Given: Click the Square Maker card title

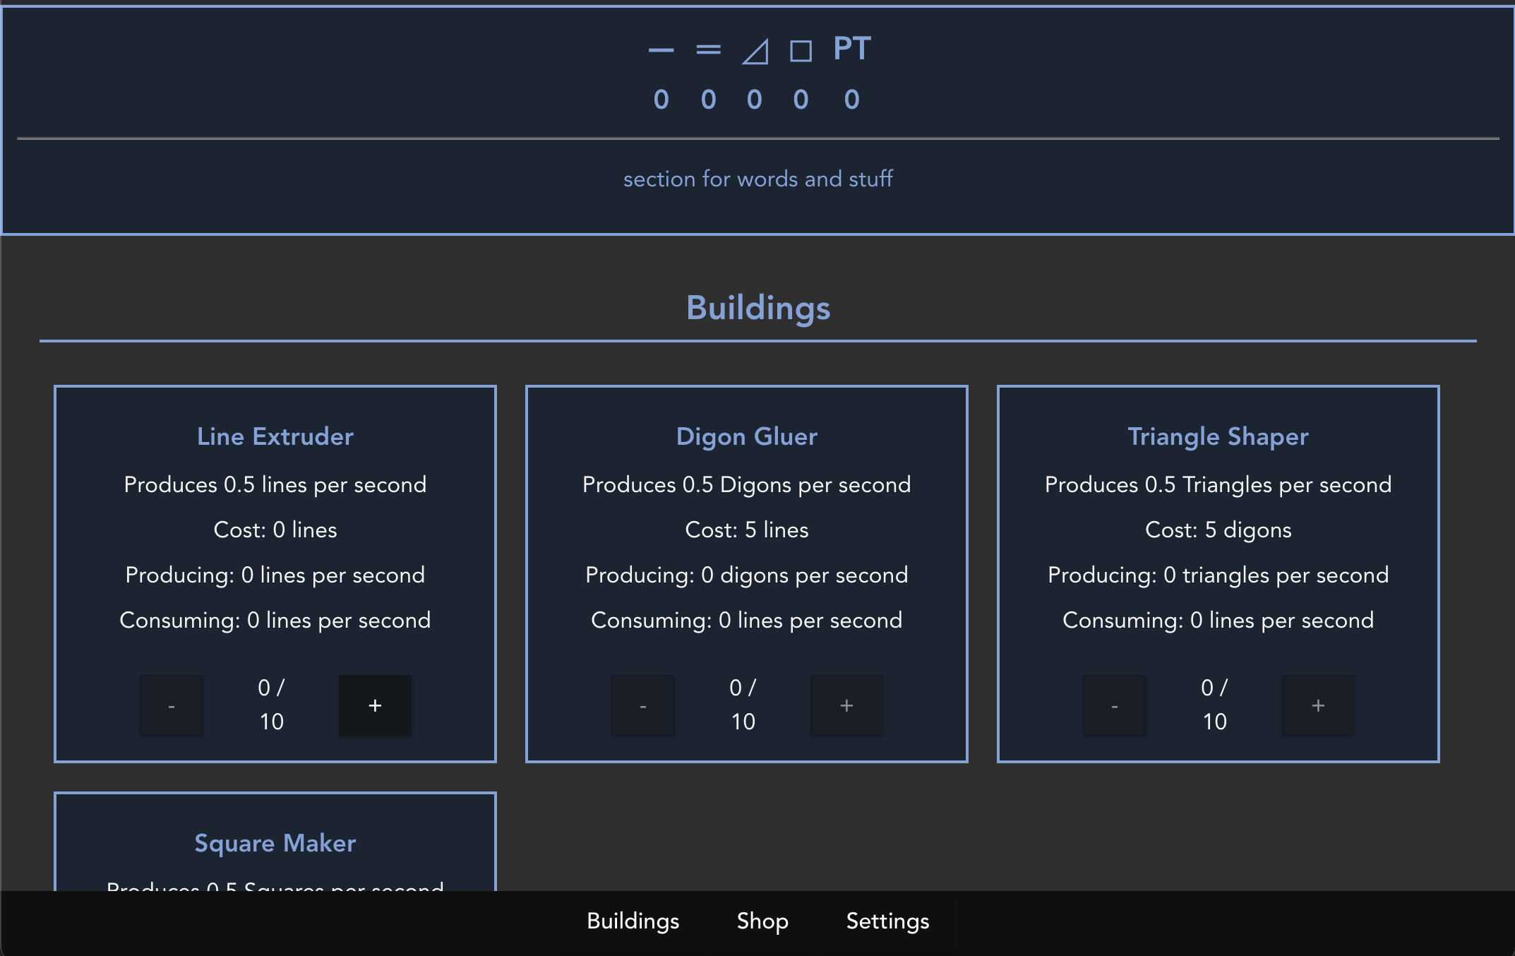Looking at the screenshot, I should (275, 843).
